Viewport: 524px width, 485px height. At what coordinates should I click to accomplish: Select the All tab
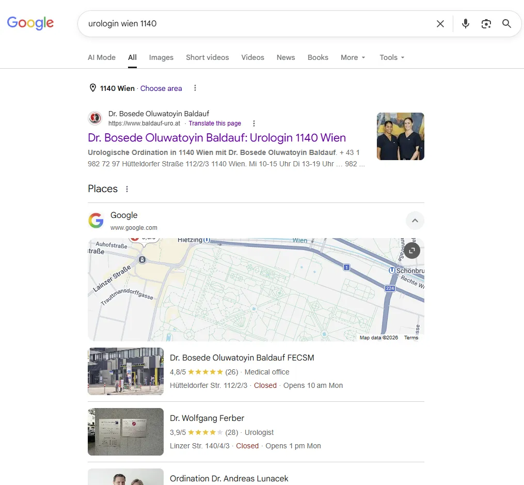click(132, 57)
